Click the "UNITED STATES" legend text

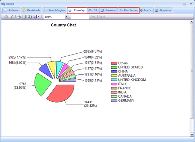[130, 67]
